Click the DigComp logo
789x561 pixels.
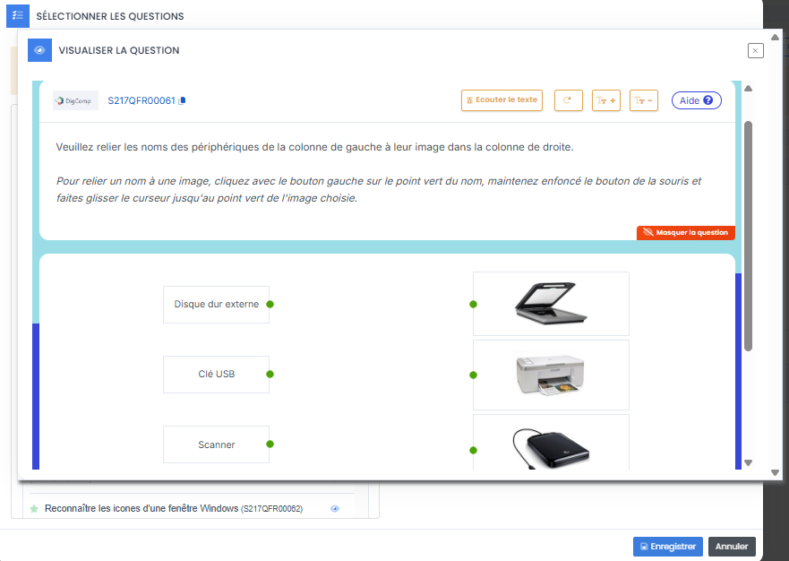(x=75, y=100)
